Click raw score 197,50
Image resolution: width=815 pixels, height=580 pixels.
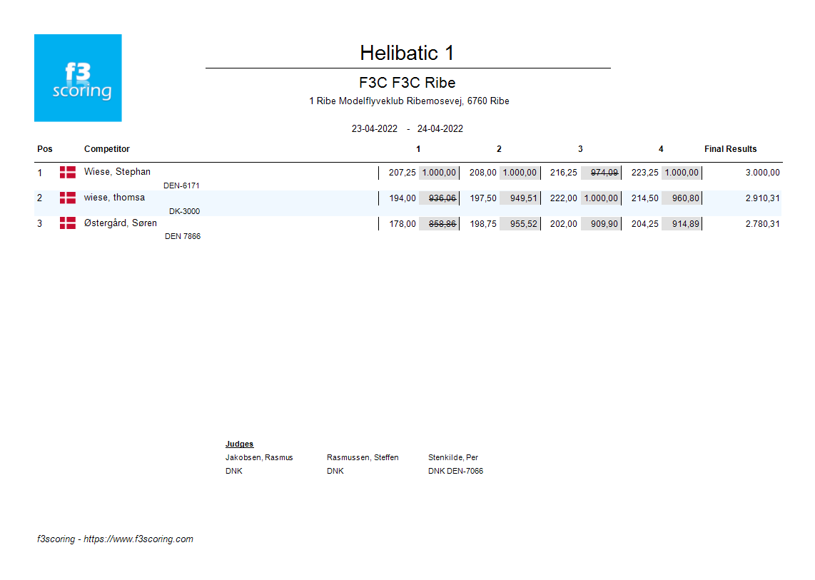click(483, 198)
